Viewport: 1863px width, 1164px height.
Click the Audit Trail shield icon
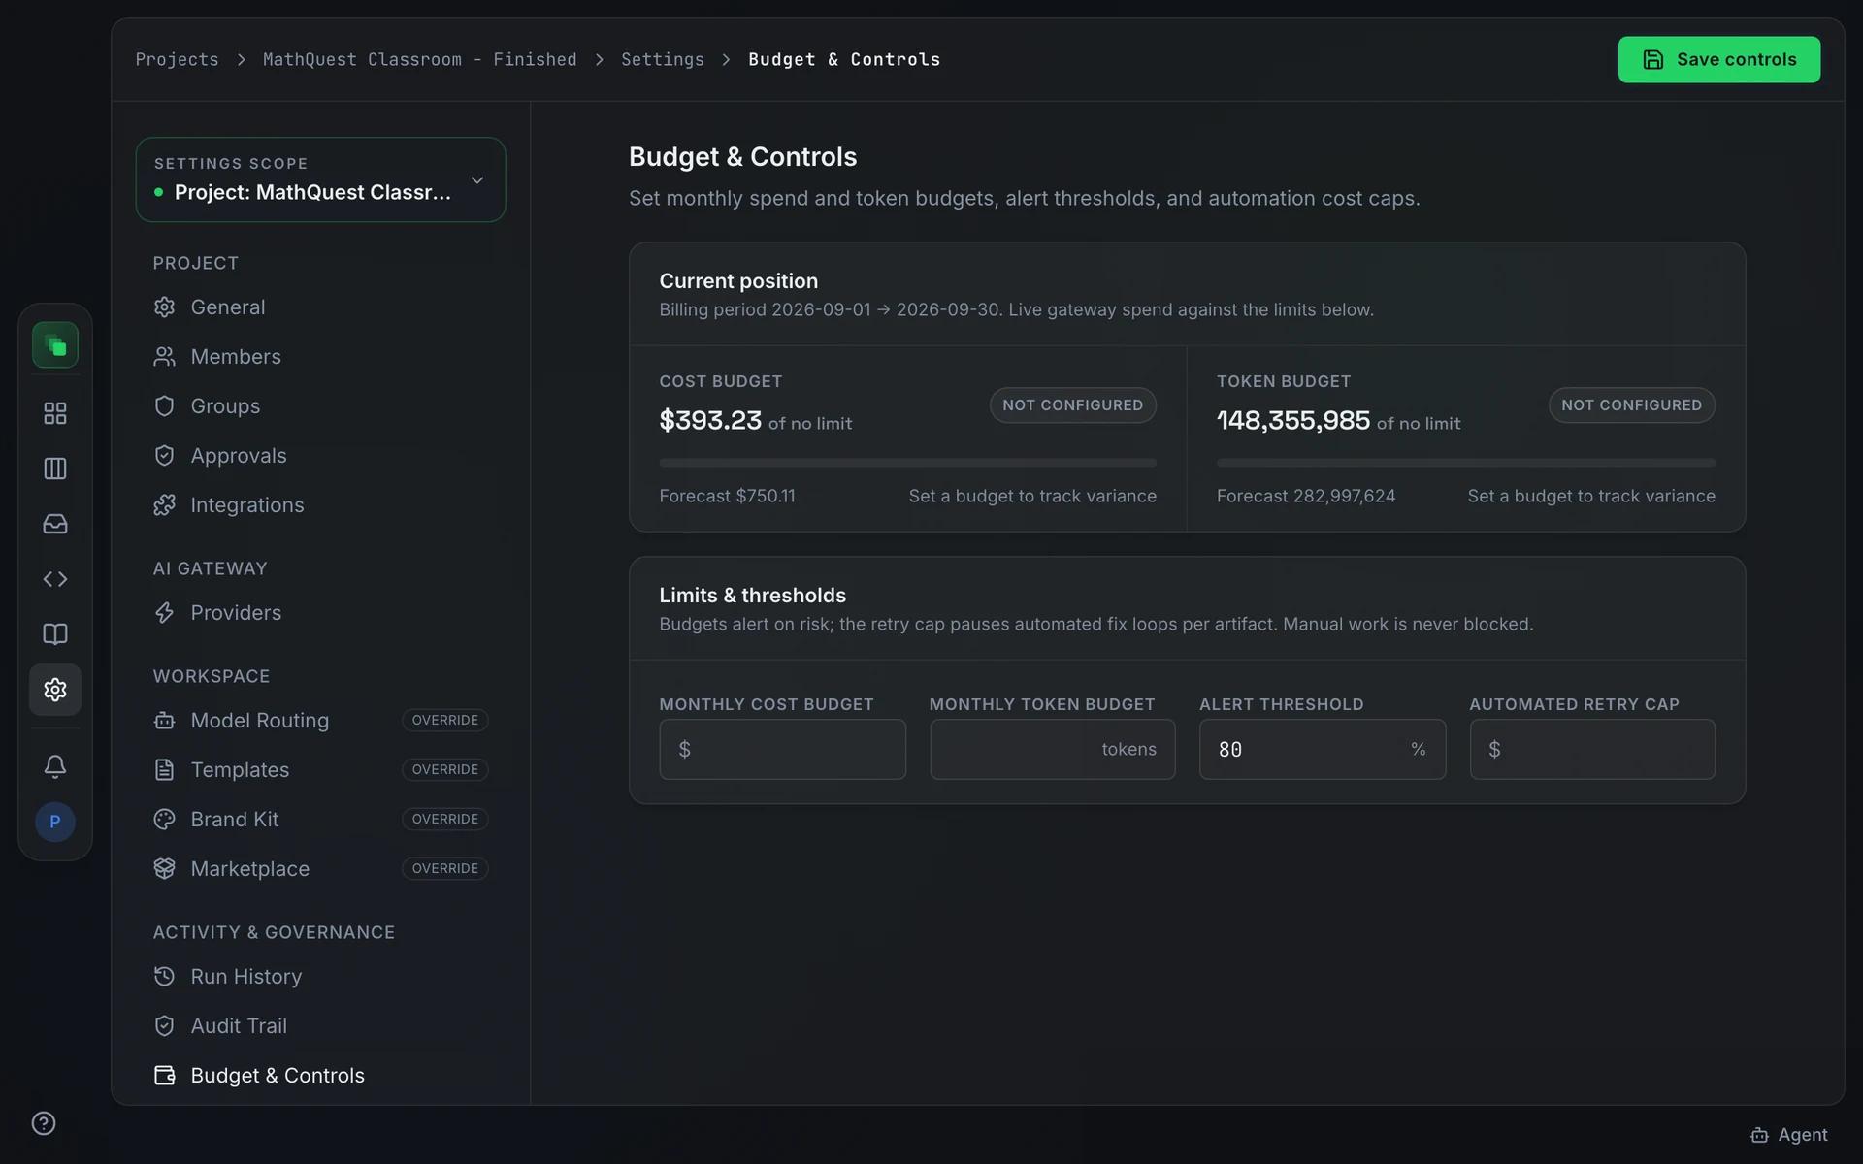[x=164, y=1026]
